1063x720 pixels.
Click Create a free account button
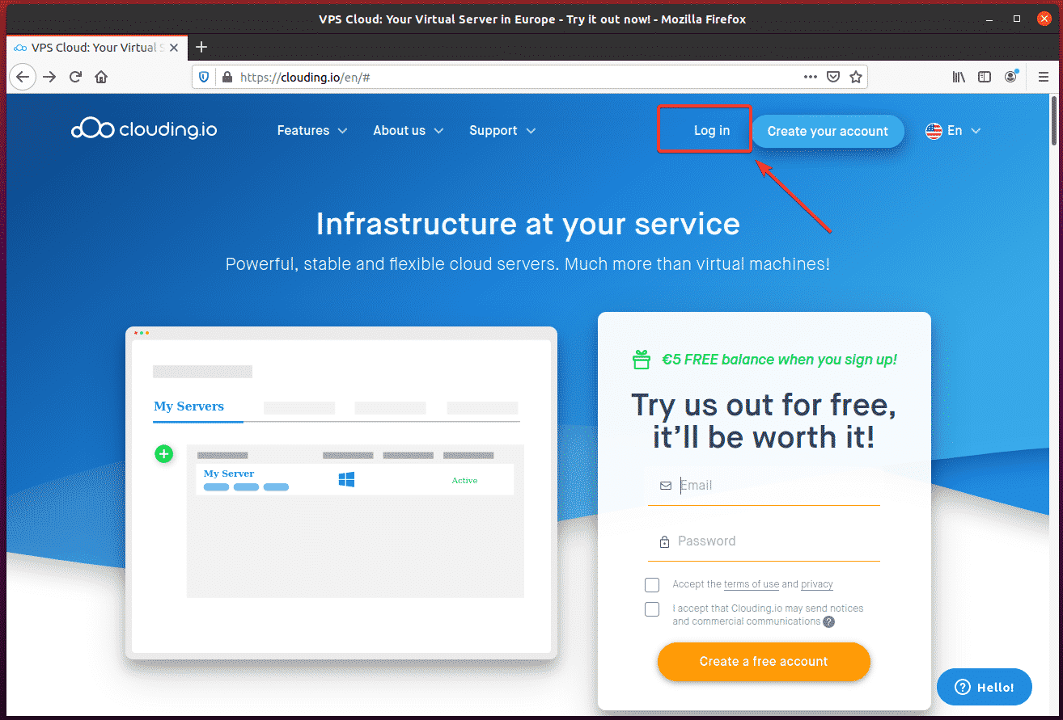coord(764,662)
